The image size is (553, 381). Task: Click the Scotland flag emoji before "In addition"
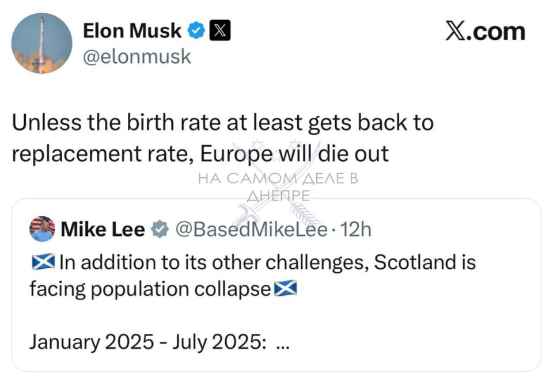pyautogui.click(x=43, y=262)
